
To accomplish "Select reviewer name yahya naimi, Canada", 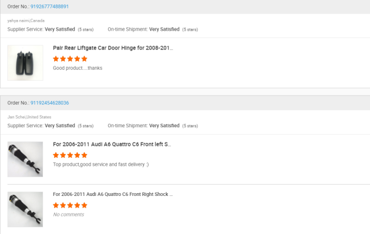I will 26,20.
